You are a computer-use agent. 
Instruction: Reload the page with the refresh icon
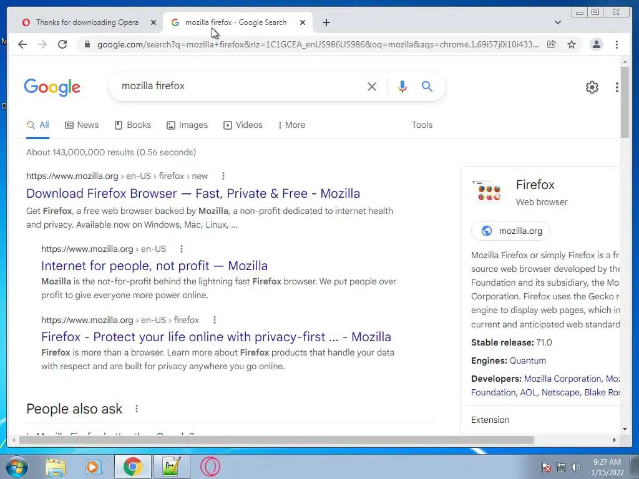[x=62, y=44]
